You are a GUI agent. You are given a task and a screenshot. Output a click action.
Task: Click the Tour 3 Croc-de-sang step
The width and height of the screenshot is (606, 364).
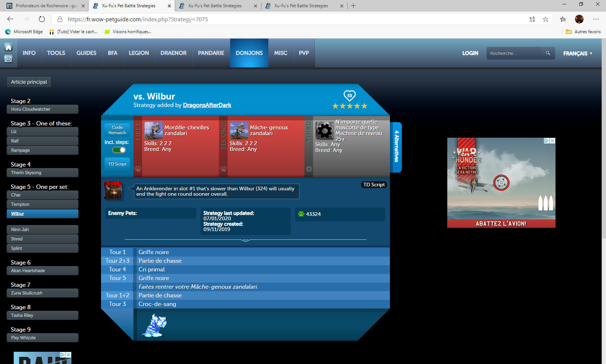(x=245, y=304)
